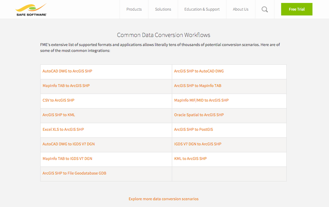Image resolution: width=329 pixels, height=207 pixels.
Task: Open ArcGIS SHP to AutoCAD DWG link
Action: 199,71
